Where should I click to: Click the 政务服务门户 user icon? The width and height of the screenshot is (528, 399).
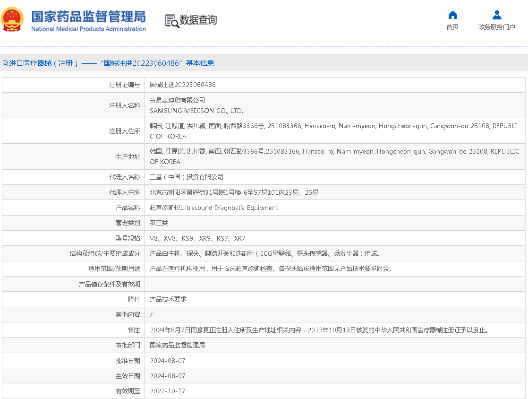496,15
